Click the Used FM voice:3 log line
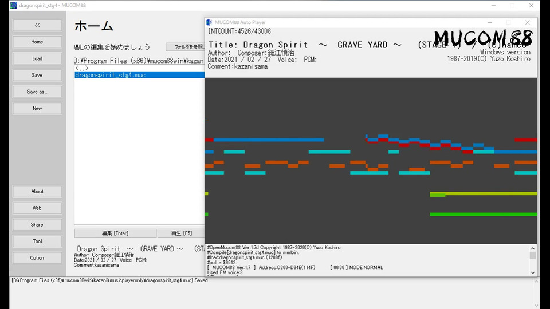 (x=225, y=272)
